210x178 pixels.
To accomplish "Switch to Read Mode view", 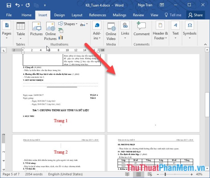I will (x=127, y=174).
